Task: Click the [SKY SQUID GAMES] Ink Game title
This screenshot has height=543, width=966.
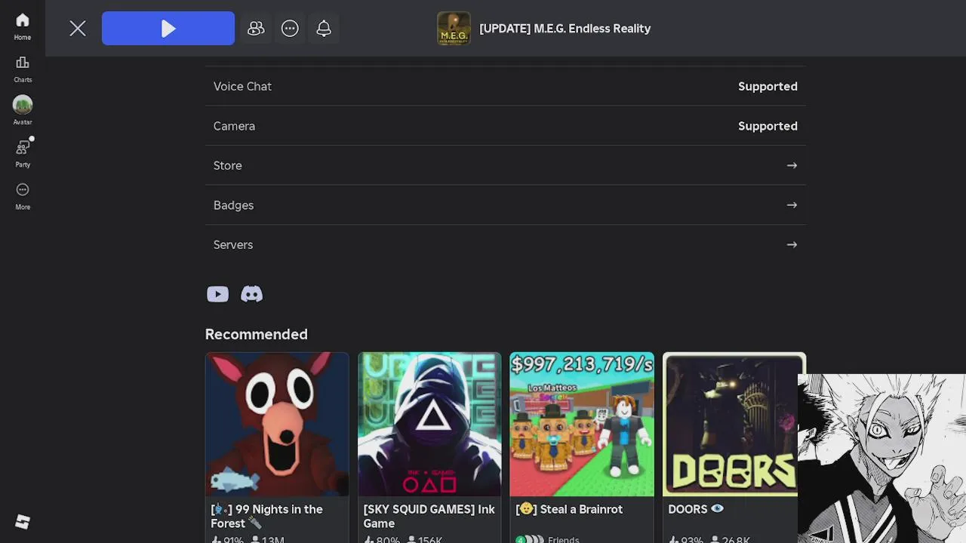Action: click(x=429, y=516)
